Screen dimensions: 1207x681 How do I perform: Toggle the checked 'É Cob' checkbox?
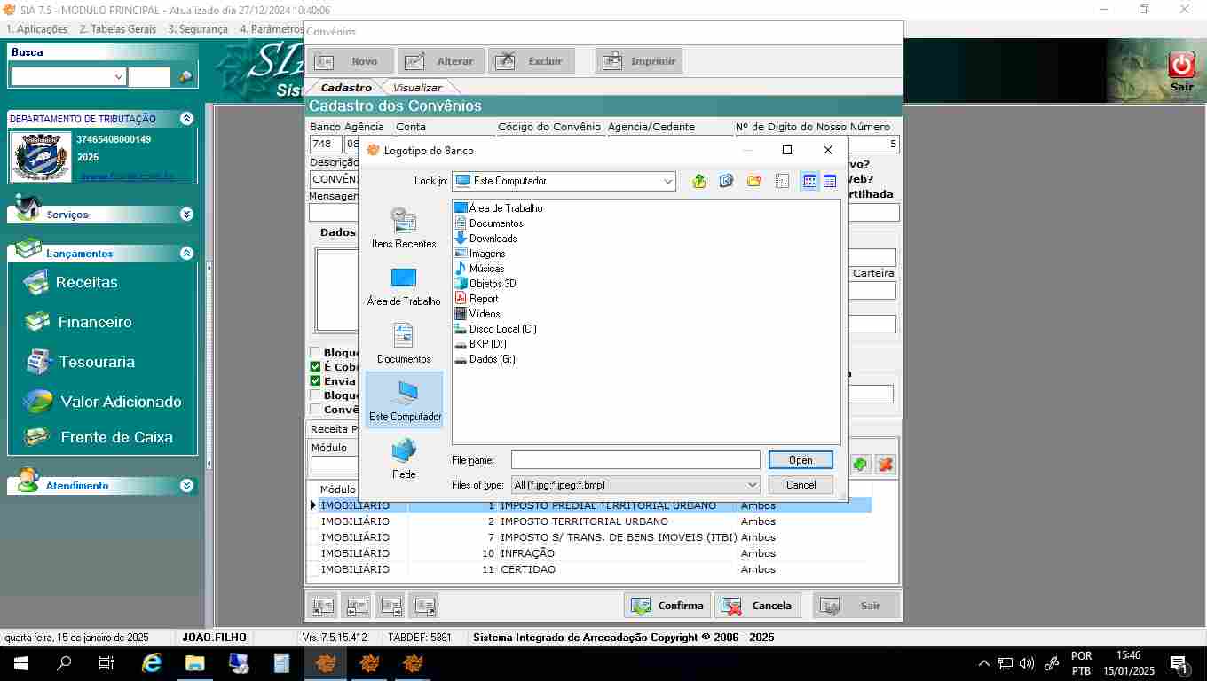[x=315, y=367]
